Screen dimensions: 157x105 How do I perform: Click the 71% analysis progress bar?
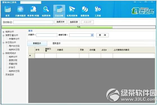[78, 27]
